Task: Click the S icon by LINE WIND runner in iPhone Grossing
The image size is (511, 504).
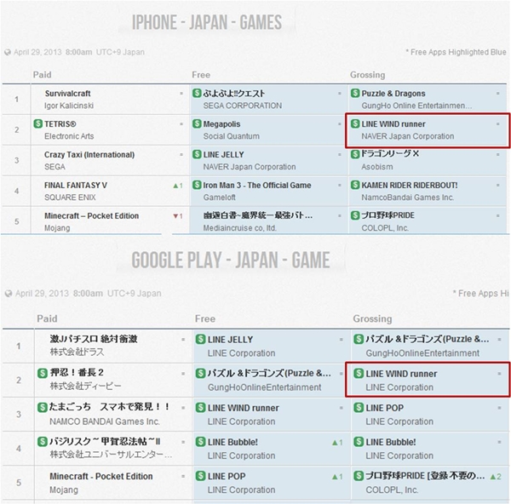Action: point(355,123)
